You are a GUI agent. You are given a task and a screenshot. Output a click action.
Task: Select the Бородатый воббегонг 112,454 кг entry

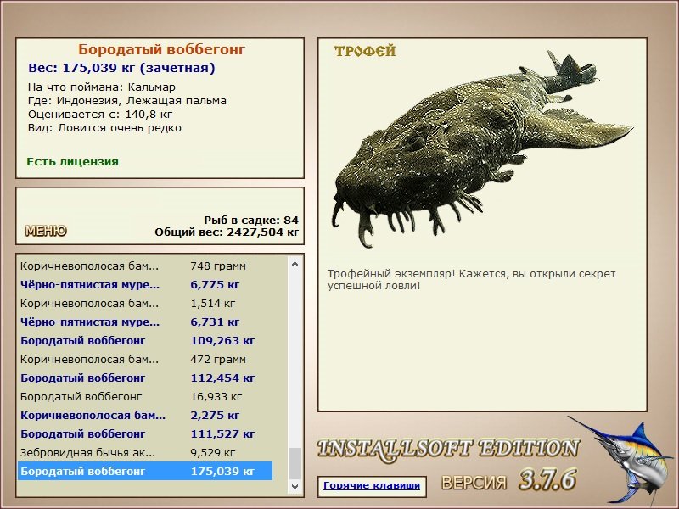click(x=145, y=378)
